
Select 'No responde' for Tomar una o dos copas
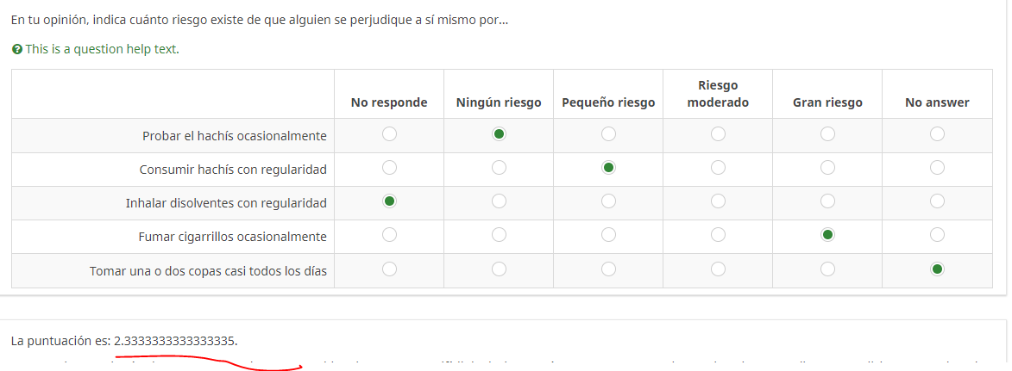click(x=389, y=269)
